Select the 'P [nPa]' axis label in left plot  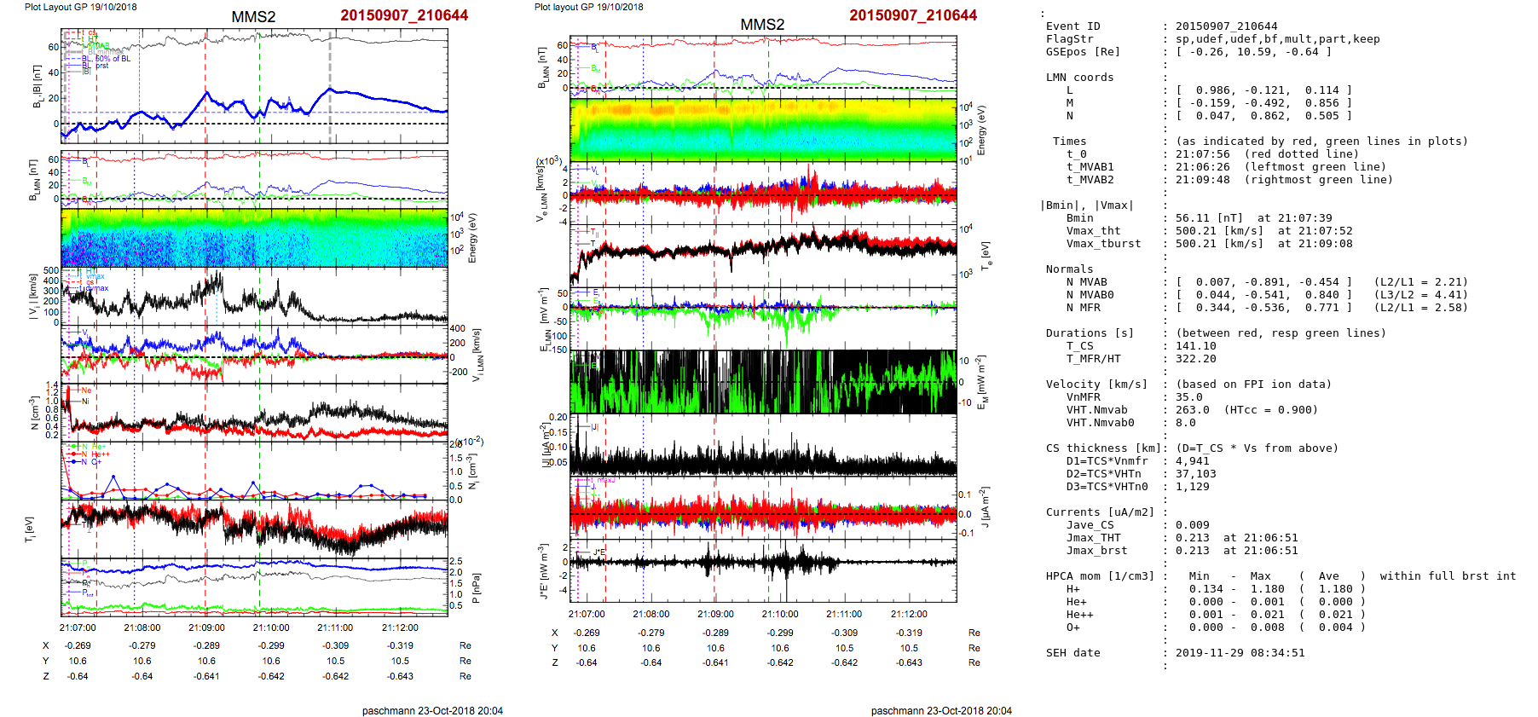click(x=476, y=588)
